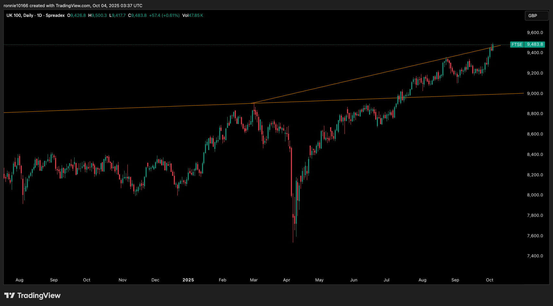Viewport: 553px width, 306px height.
Task: Click the Apr label on time axis
Action: tap(287, 280)
